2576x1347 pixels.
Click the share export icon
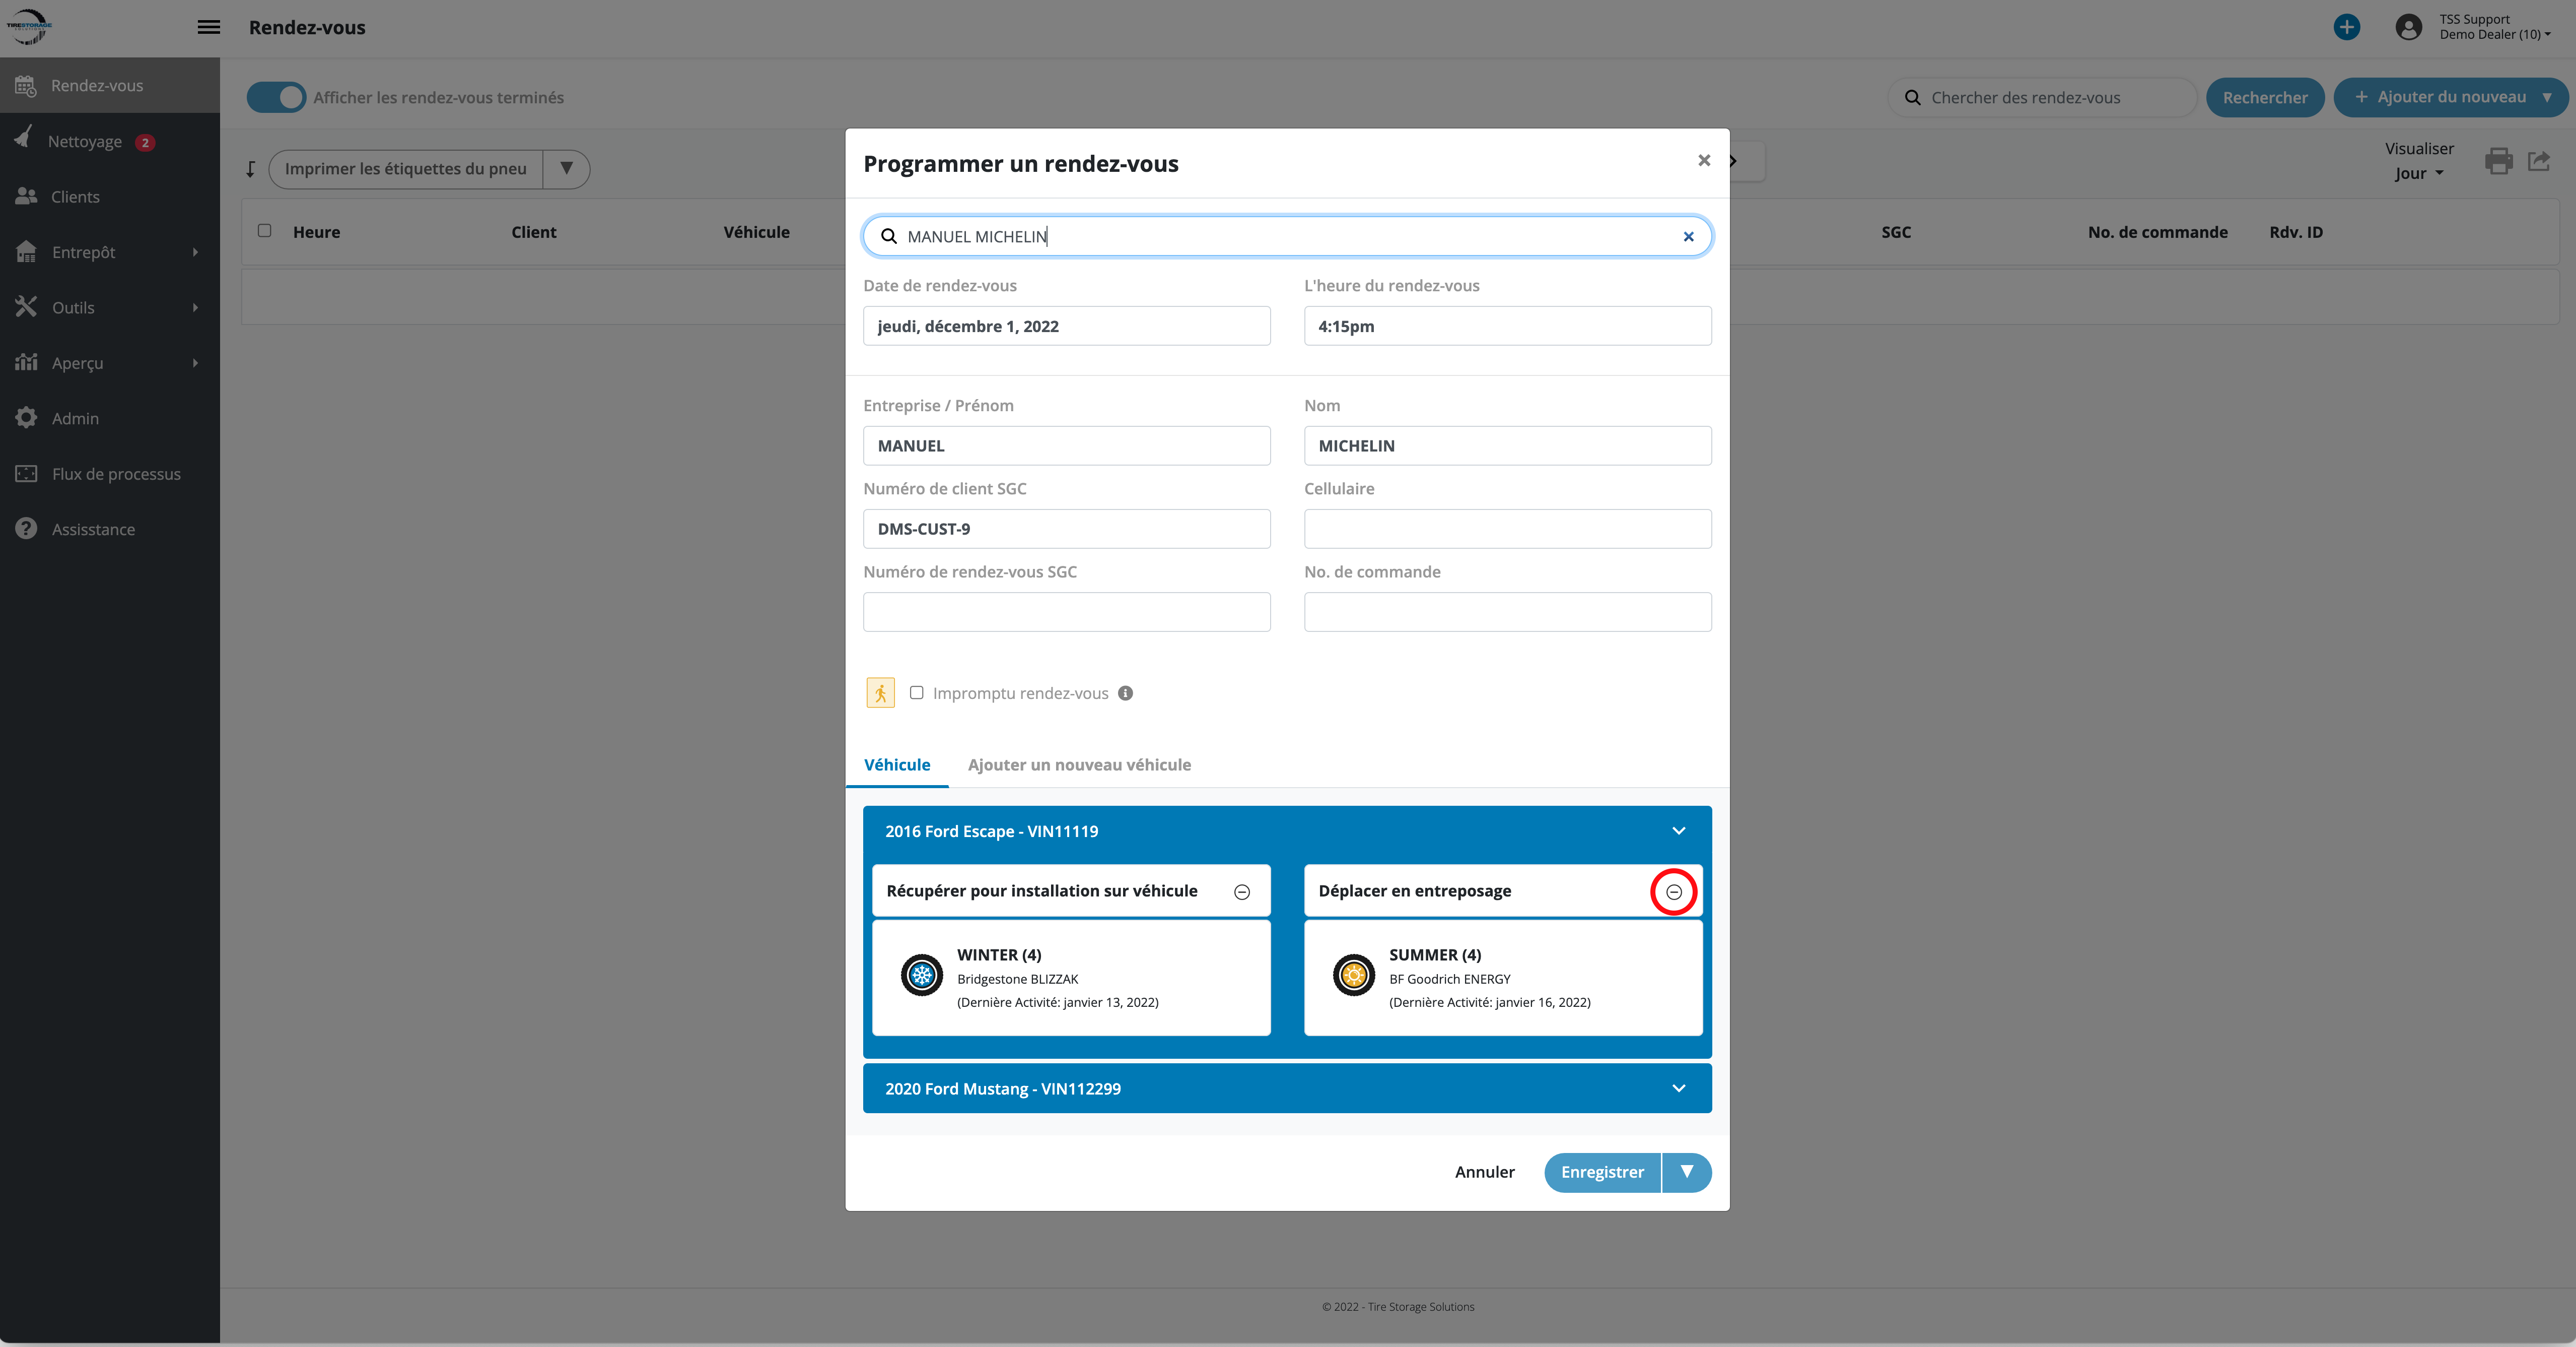coord(2539,161)
